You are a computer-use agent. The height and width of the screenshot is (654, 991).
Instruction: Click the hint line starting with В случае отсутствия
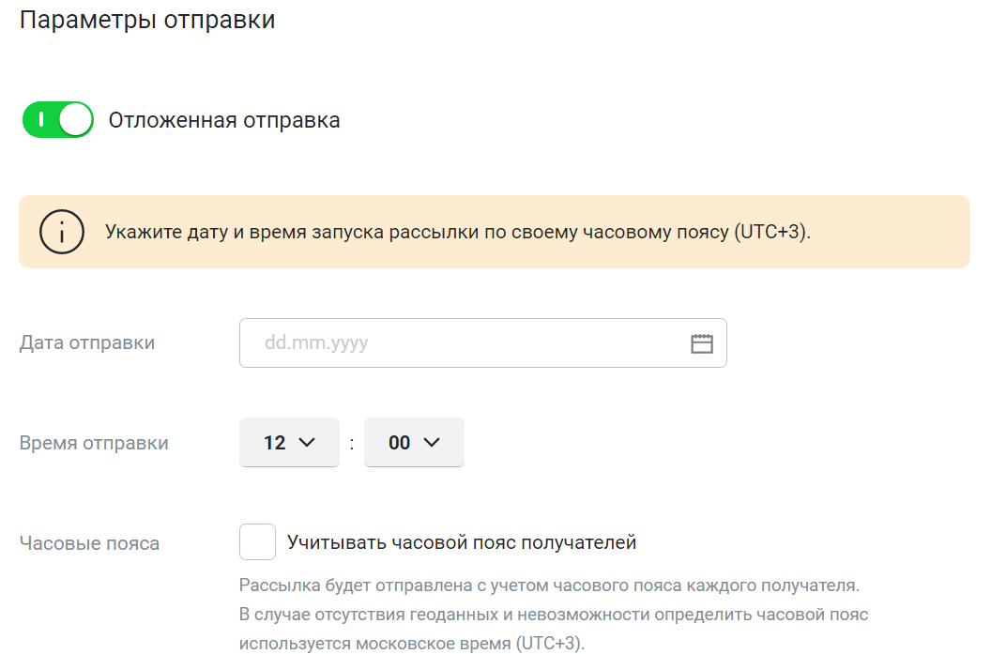tap(554, 616)
